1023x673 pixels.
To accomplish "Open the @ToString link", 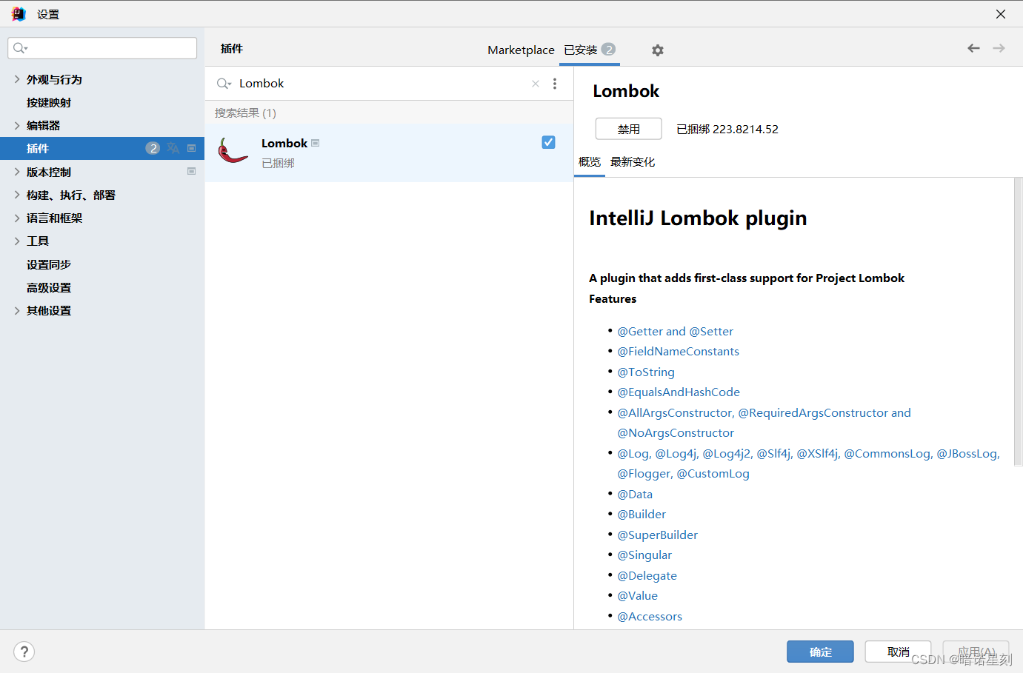I will tap(646, 372).
